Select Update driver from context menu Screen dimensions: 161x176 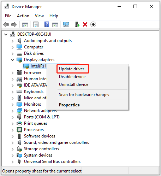72,69
